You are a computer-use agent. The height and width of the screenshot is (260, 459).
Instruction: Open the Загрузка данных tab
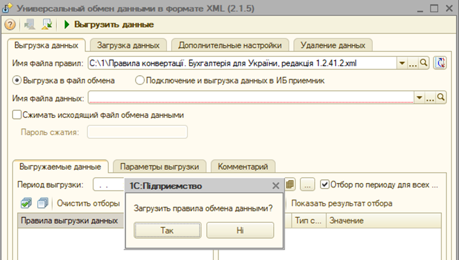coord(128,45)
